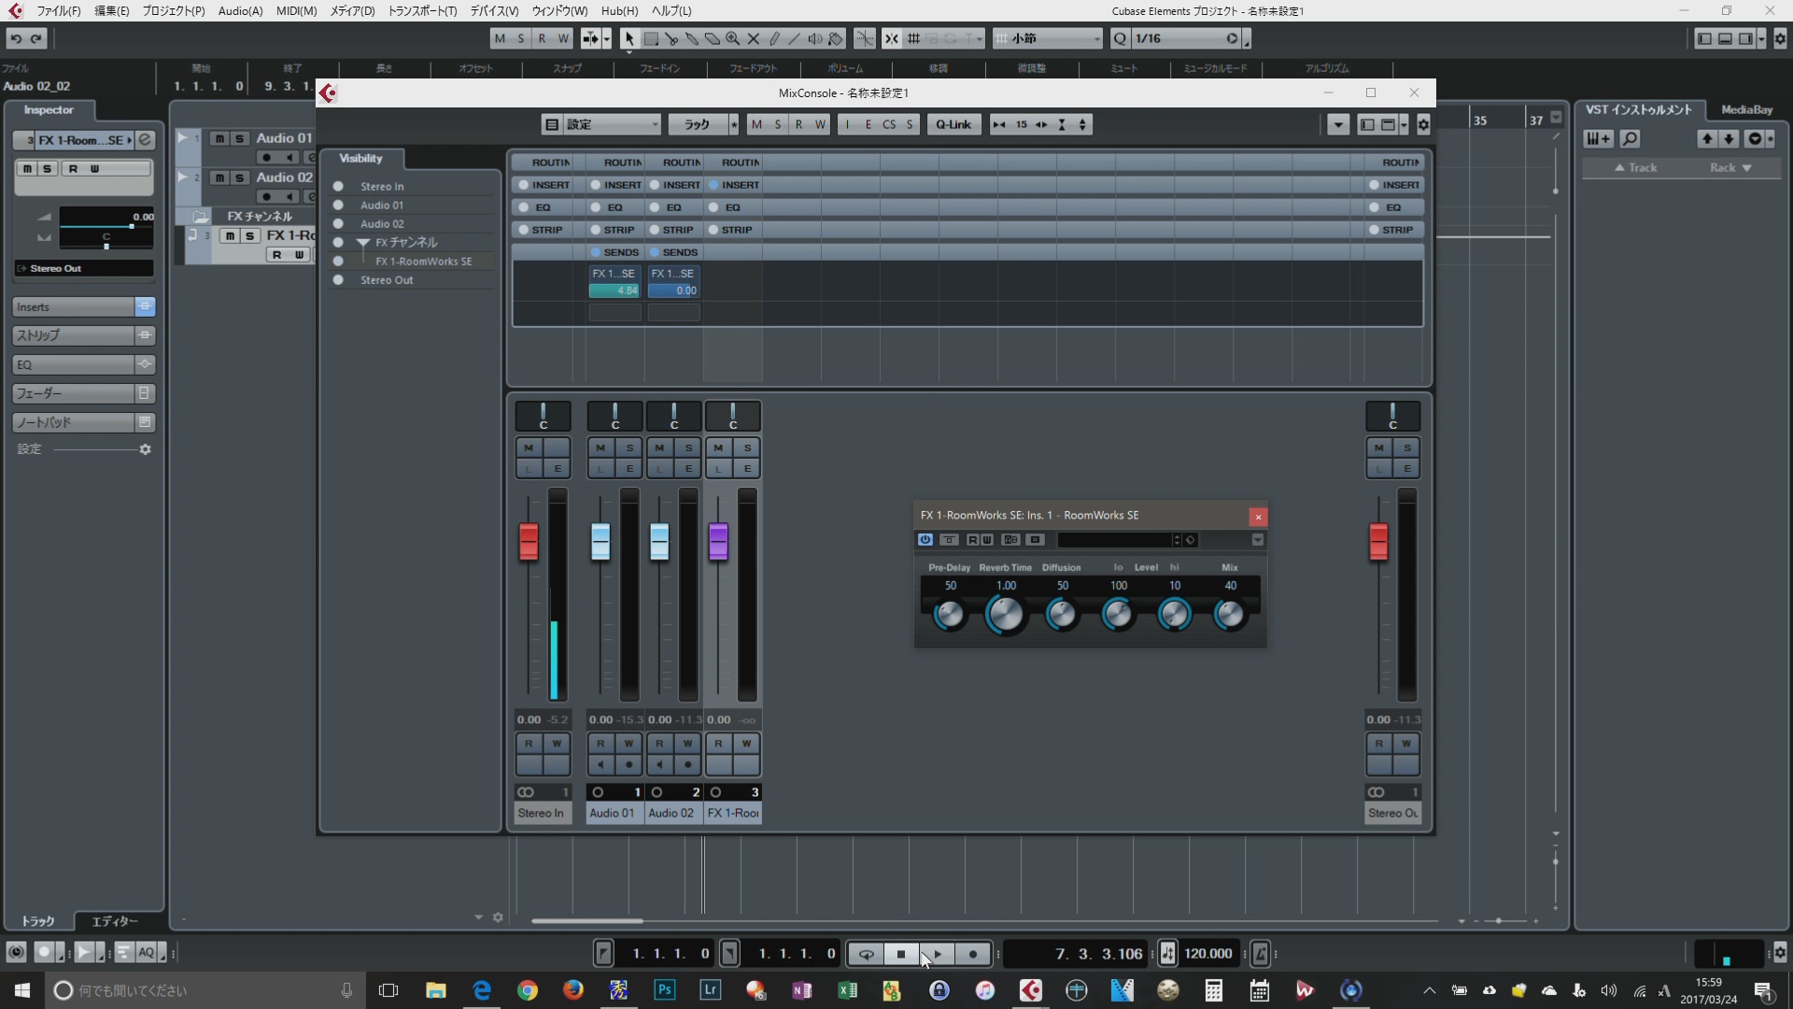Viewport: 1793px width, 1009px height.
Task: Toggle transport cycle loop button
Action: coord(867,954)
